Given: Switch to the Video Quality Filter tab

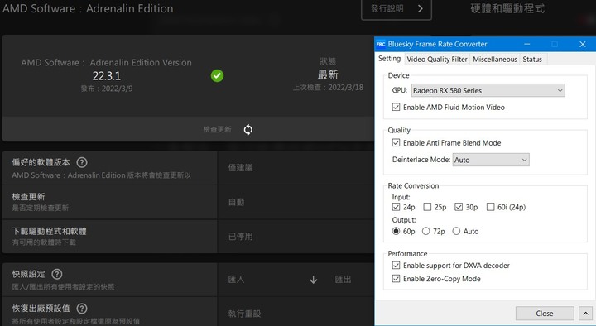Looking at the screenshot, I should coord(437,60).
